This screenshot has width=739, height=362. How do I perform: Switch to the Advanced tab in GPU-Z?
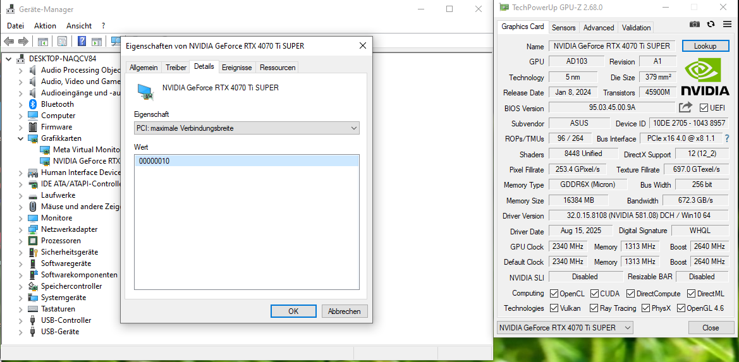(599, 28)
